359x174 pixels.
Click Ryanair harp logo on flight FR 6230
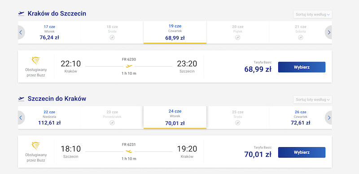click(x=36, y=60)
